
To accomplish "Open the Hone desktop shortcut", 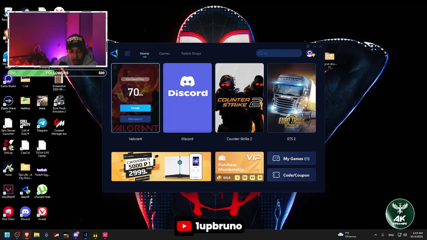I will pyautogui.click(x=8, y=169).
